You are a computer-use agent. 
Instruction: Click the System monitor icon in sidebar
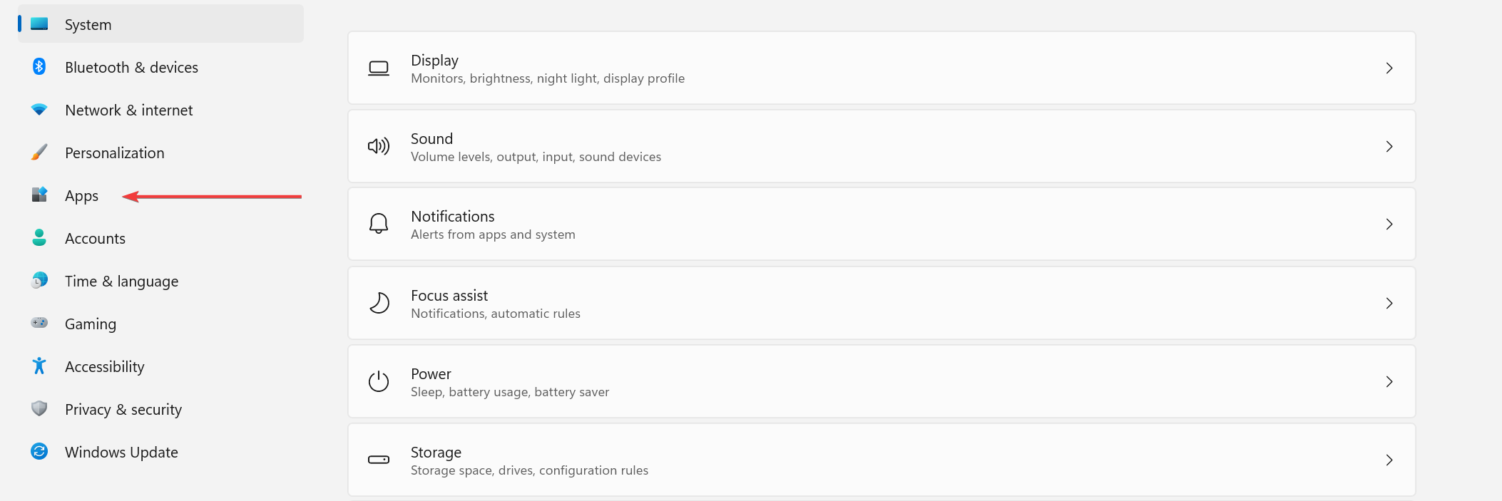39,24
